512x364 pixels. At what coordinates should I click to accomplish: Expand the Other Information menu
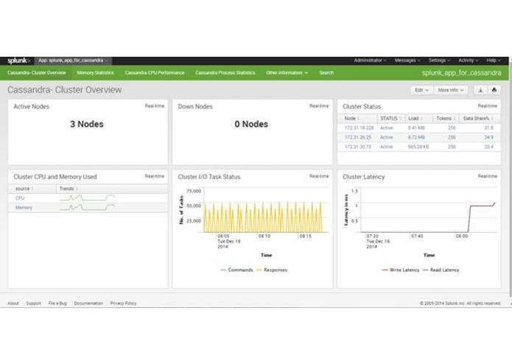(x=287, y=73)
